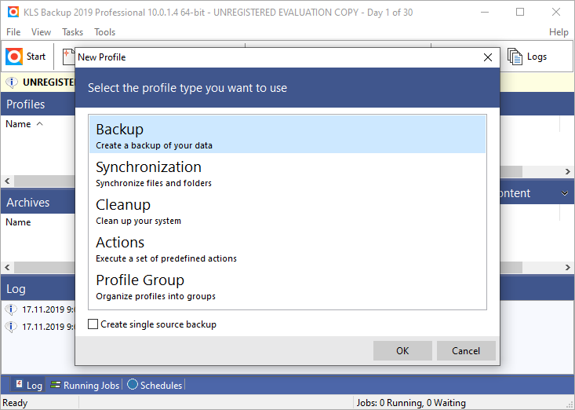Click the Archives Name column header
Viewport: 575px width, 410px height.
[18, 222]
